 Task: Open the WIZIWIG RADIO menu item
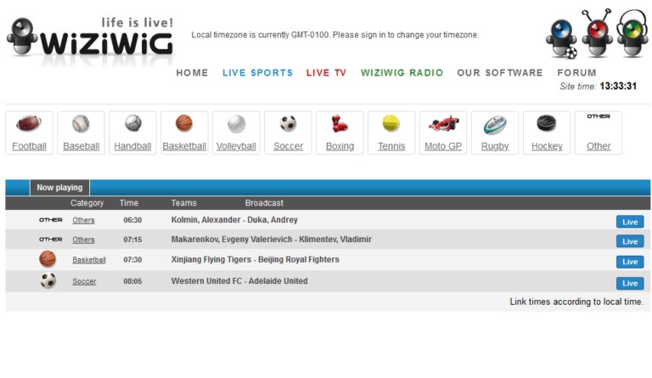402,73
